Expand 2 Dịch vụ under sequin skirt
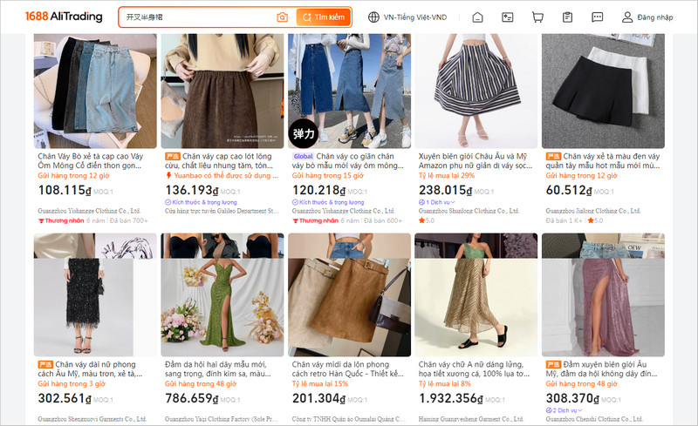 coord(564,410)
